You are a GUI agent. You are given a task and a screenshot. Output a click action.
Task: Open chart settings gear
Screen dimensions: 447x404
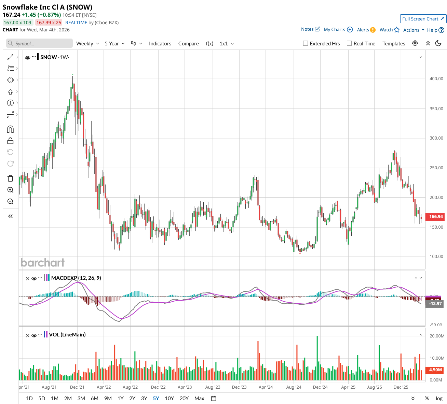(415, 43)
